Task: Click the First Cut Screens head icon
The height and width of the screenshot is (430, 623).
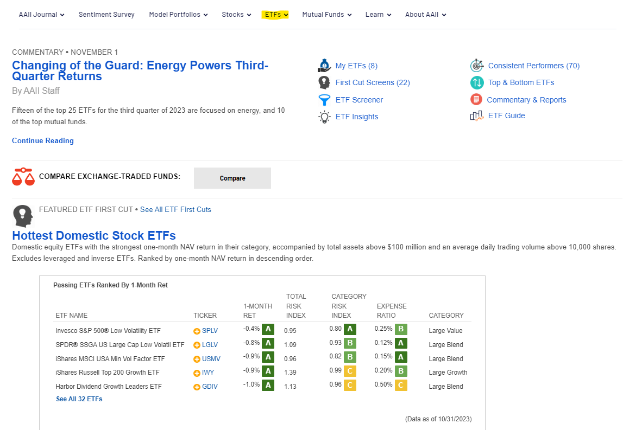Action: [324, 82]
